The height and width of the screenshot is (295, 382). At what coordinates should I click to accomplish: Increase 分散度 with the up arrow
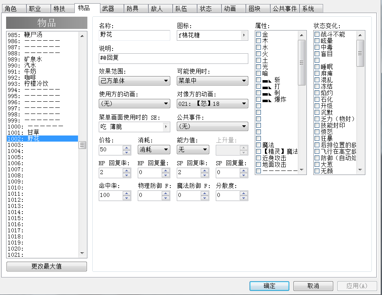coord(243,193)
